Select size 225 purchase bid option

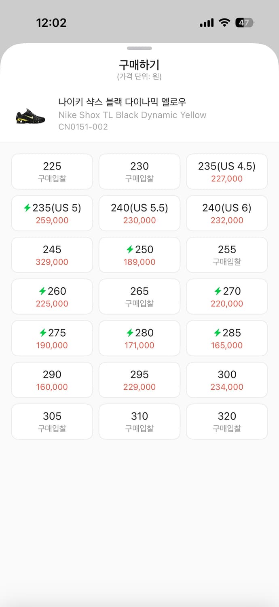tap(52, 172)
